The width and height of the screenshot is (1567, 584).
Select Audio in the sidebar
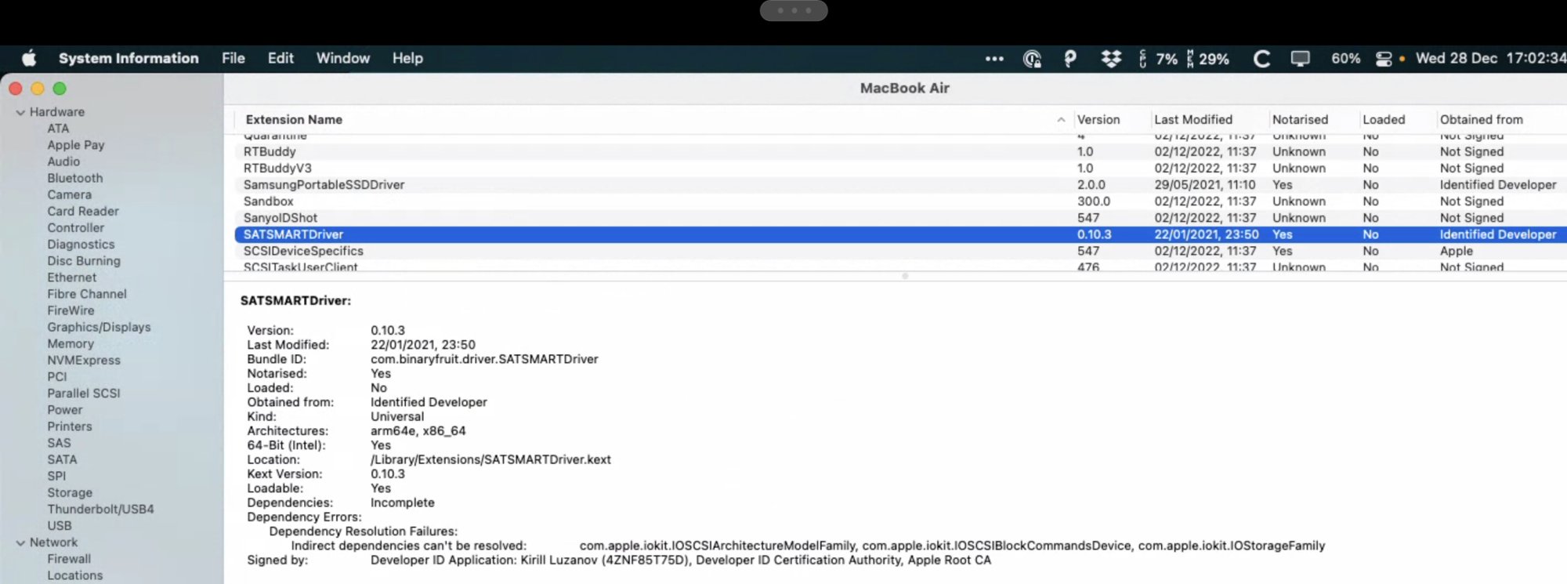(x=63, y=161)
